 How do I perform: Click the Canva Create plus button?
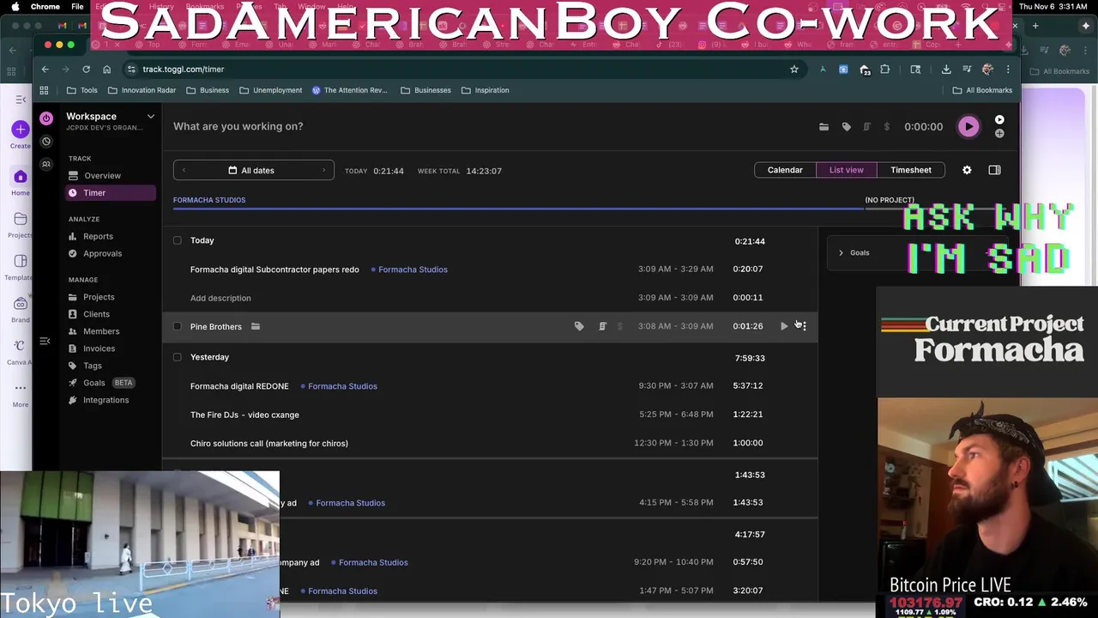(20, 130)
